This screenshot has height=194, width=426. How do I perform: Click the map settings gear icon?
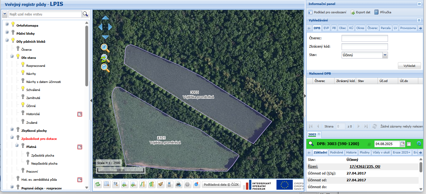point(187,185)
